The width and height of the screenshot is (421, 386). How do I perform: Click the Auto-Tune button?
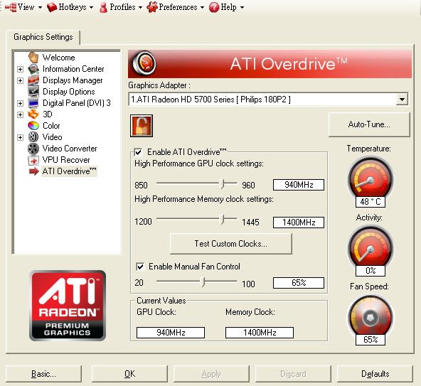369,125
